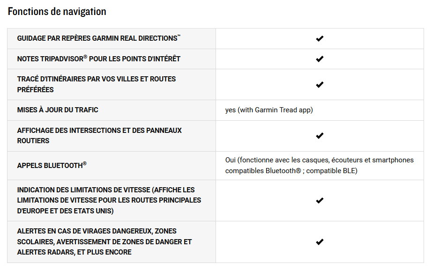This screenshot has width=432, height=270.
Task: Click the trademark symbol after Real Directions
Action: (x=179, y=36)
